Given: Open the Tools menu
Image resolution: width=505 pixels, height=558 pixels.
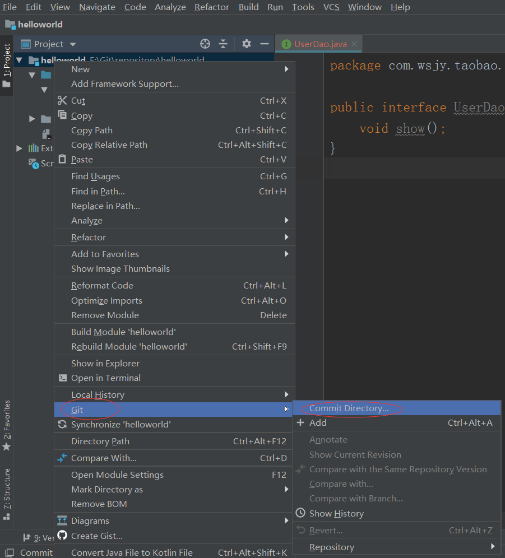Looking at the screenshot, I should [303, 7].
